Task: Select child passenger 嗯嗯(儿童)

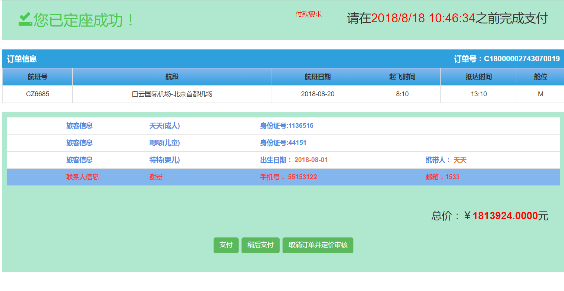Action: [x=164, y=143]
